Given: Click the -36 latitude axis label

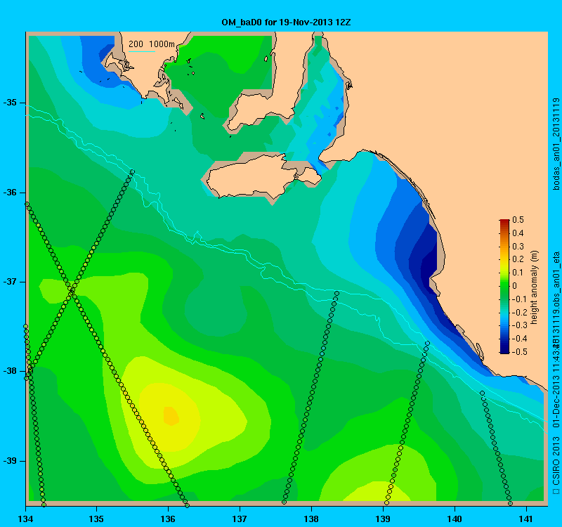Looking at the screenshot, I should coord(10,193).
